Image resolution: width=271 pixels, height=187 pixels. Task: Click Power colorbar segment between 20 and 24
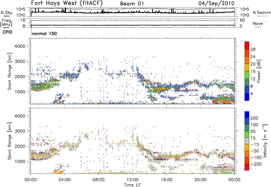pyautogui.click(x=247, y=60)
